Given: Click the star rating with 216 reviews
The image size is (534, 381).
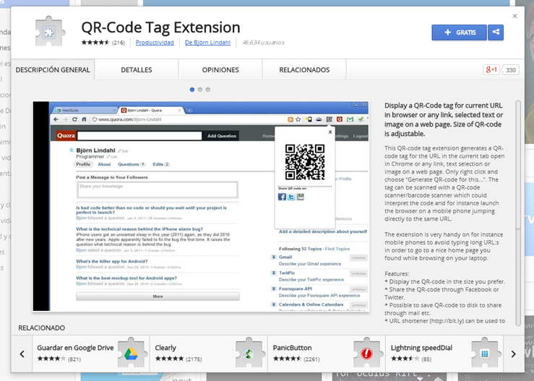Looking at the screenshot, I should (x=103, y=43).
